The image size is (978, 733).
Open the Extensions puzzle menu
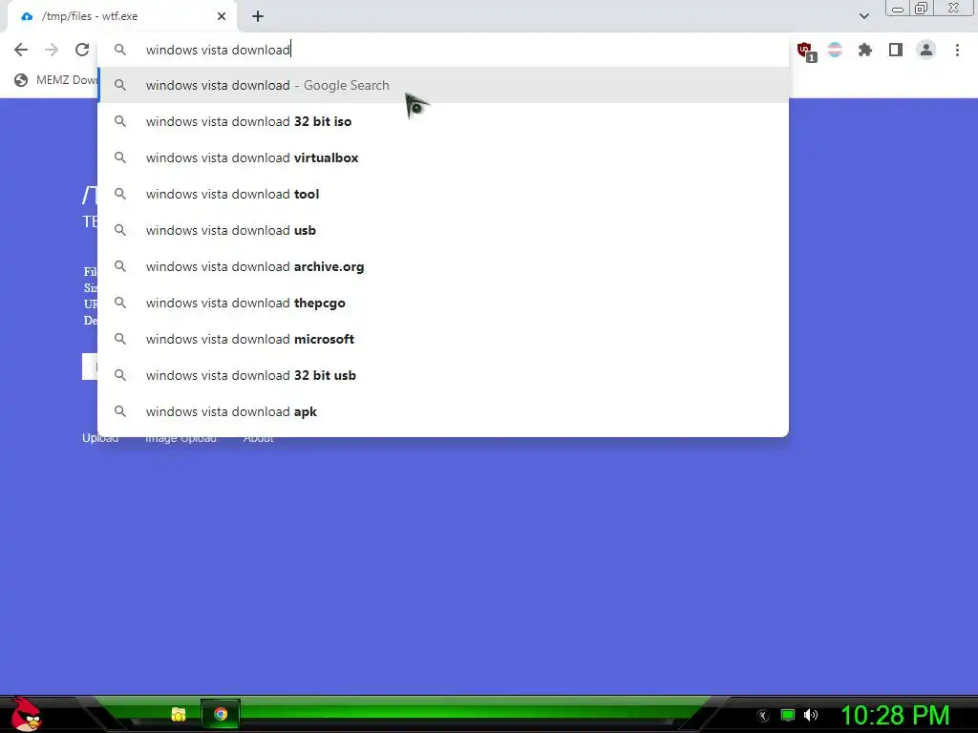864,50
